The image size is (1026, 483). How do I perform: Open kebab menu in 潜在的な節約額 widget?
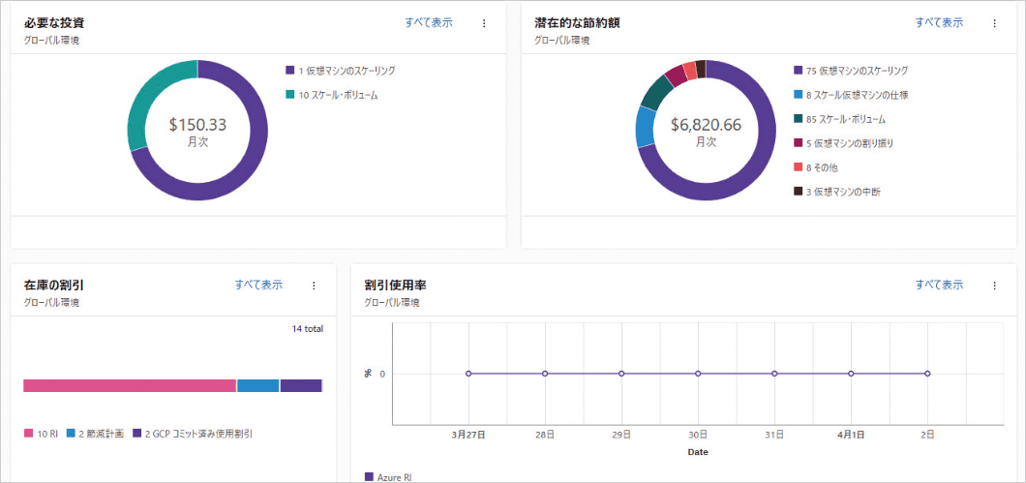tap(994, 23)
